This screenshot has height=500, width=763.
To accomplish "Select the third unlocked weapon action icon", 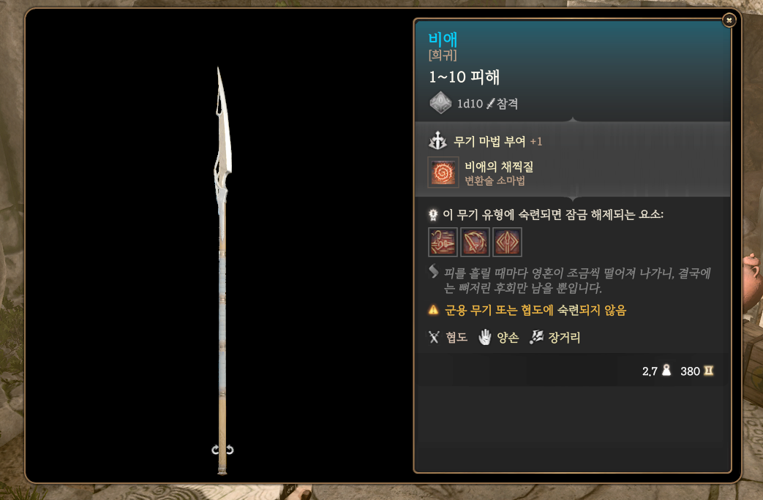I will tap(507, 242).
